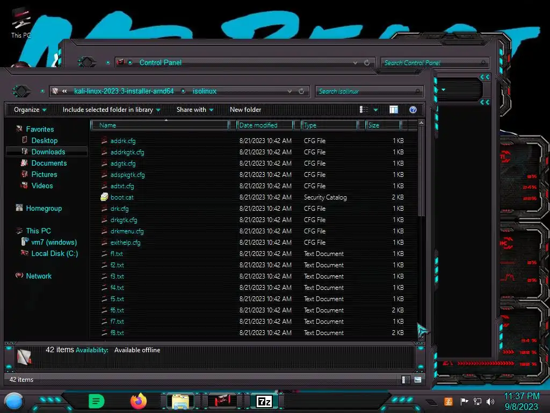The height and width of the screenshot is (413, 550).
Task: Open File Explorer from the taskbar
Action: coord(180,401)
